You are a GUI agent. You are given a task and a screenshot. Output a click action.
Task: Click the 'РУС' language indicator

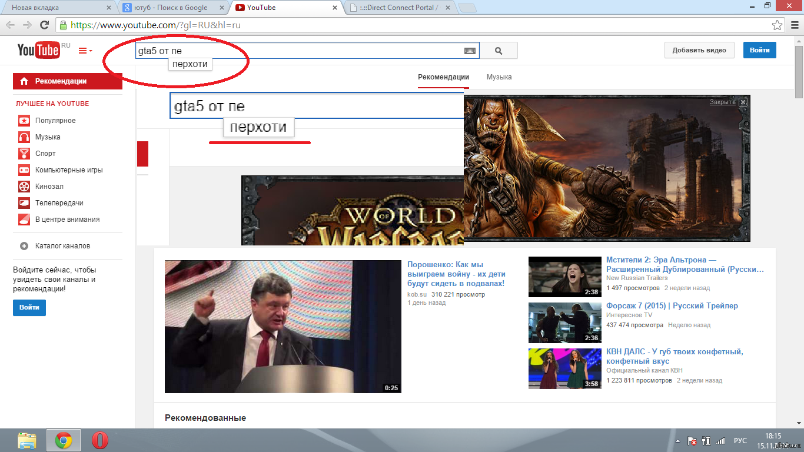740,441
